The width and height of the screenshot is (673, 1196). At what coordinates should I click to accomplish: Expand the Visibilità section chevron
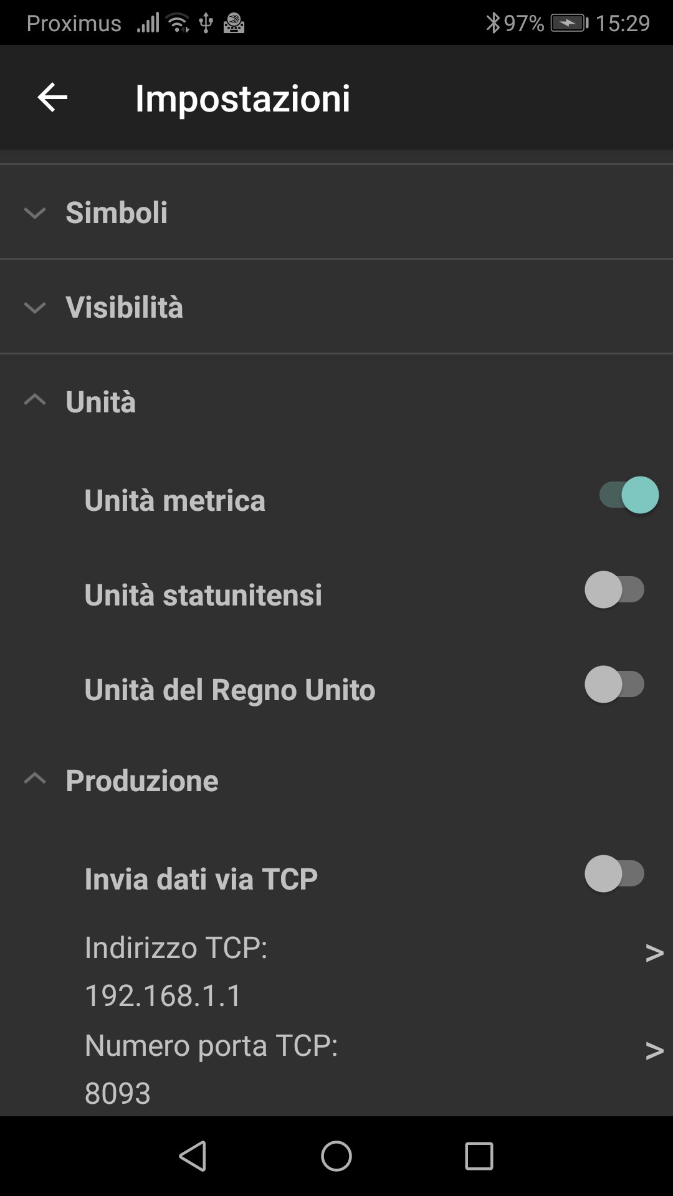coord(35,308)
